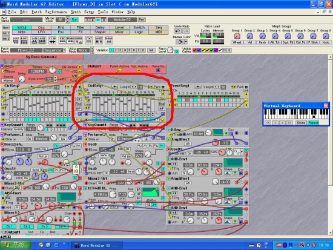Click the vertical scrollbar of patch window
This screenshot has height=250, width=333.
point(330,145)
